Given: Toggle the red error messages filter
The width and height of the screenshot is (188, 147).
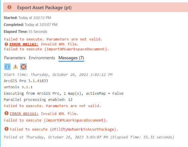Looking at the screenshot, I should click(23, 67).
